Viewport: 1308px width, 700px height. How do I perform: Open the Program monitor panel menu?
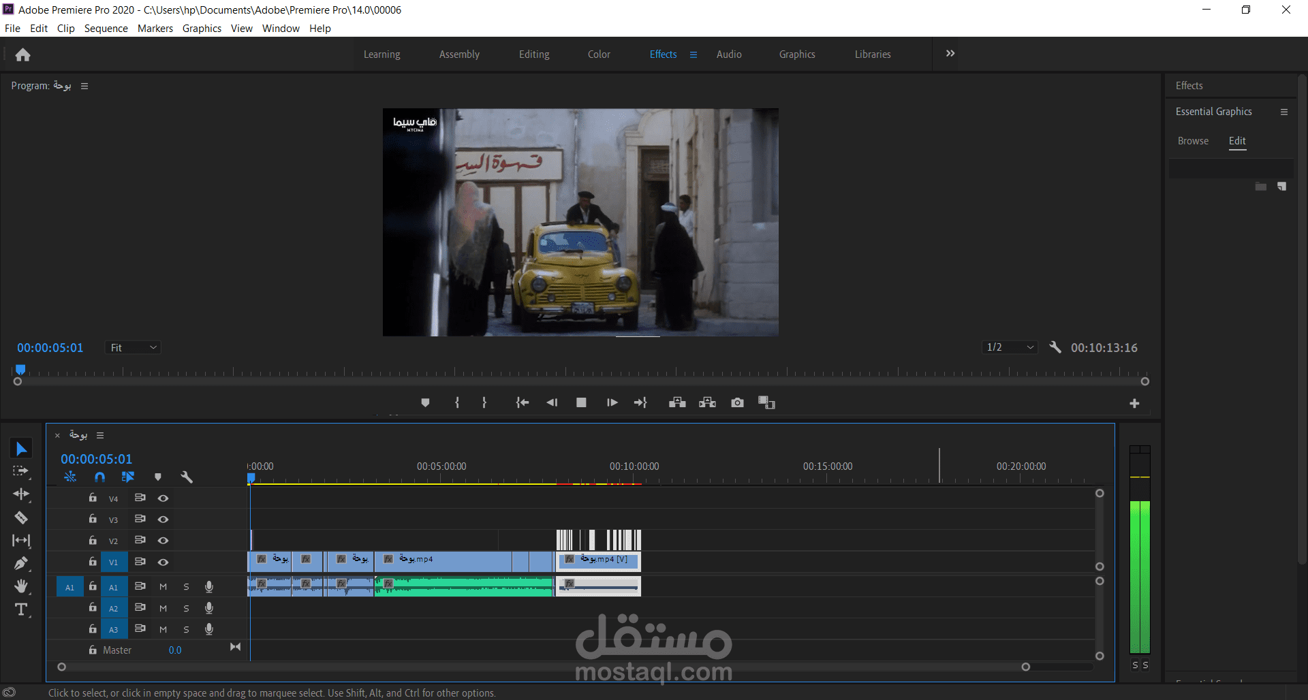(84, 86)
